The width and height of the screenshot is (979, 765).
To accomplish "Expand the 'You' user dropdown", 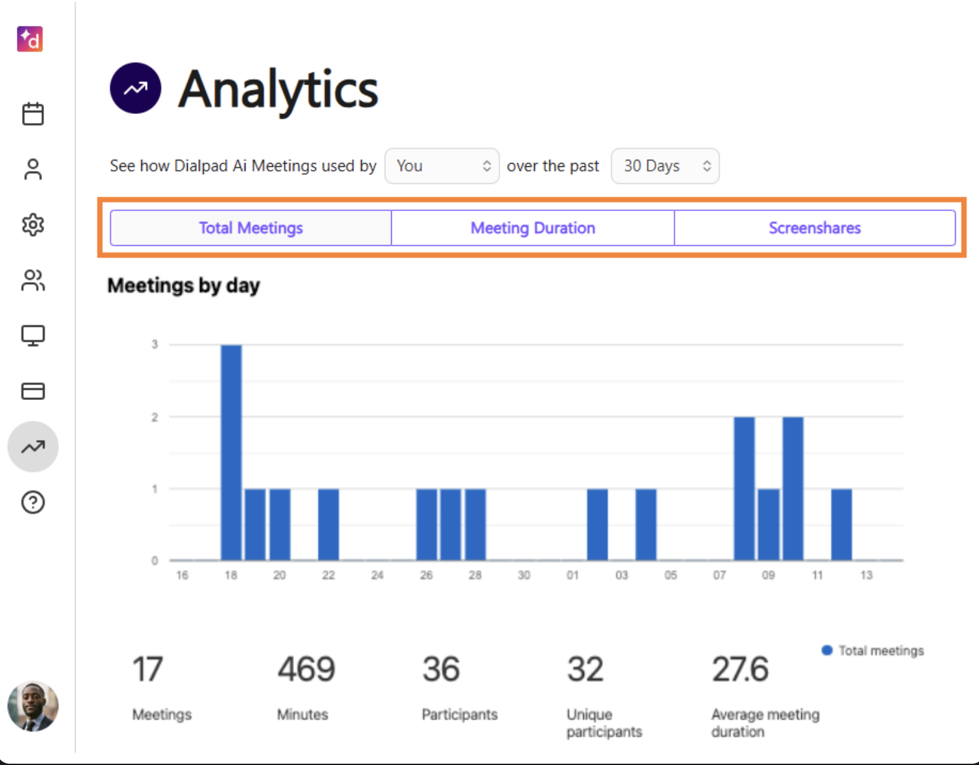I will click(442, 166).
